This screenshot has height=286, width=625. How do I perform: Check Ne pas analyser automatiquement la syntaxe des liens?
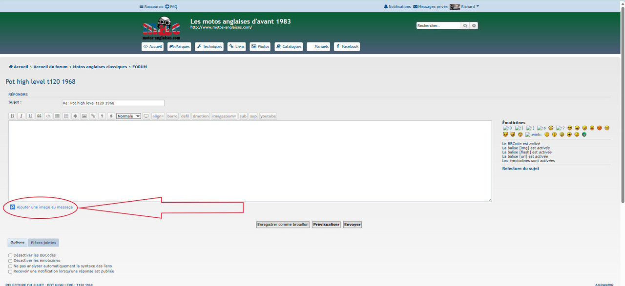pos(10,266)
